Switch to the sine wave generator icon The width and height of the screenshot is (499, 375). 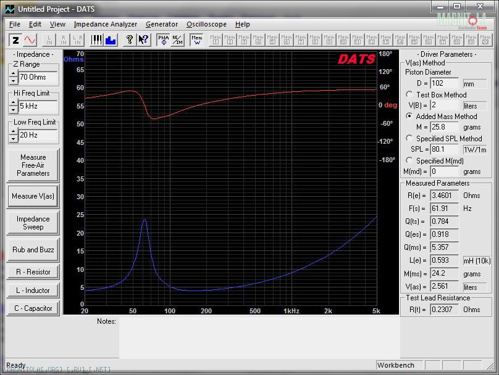pyautogui.click(x=30, y=40)
